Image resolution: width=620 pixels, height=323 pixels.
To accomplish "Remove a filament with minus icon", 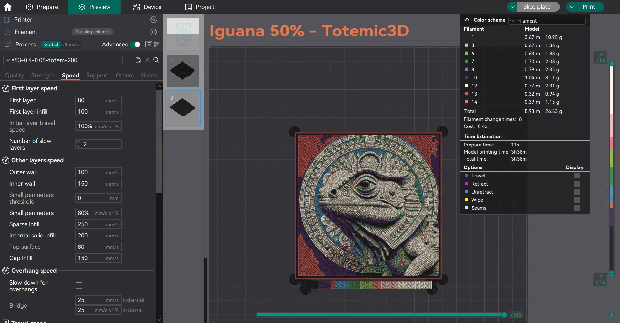I will (135, 32).
